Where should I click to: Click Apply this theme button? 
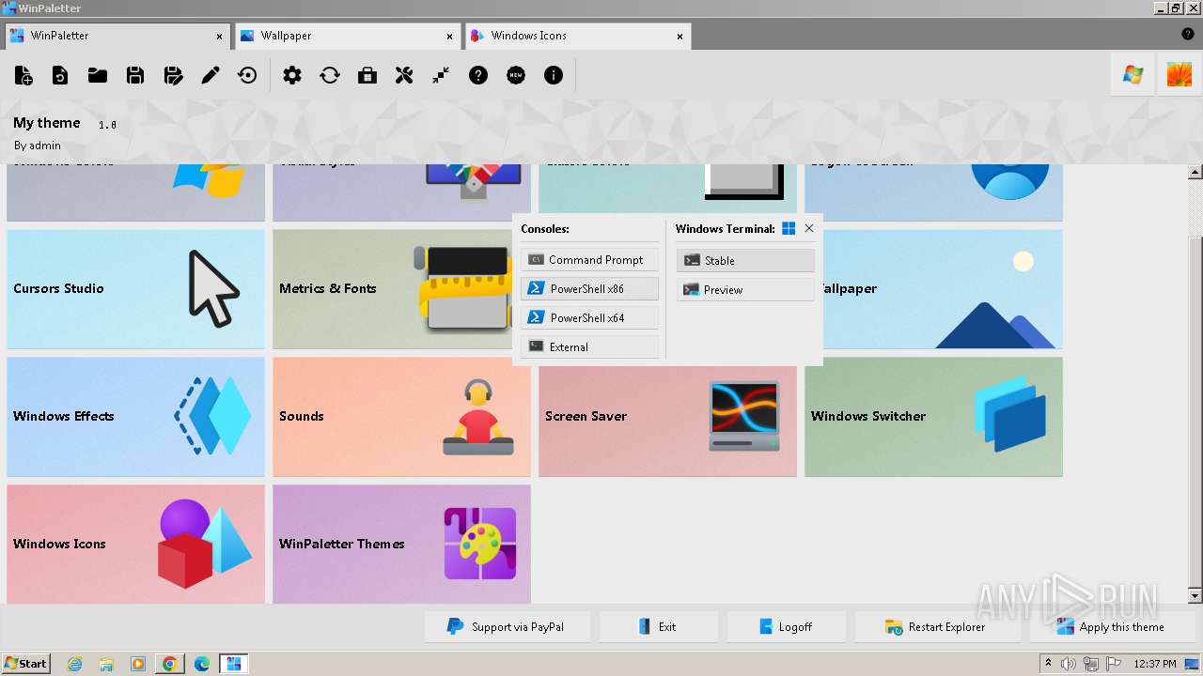tap(1113, 626)
